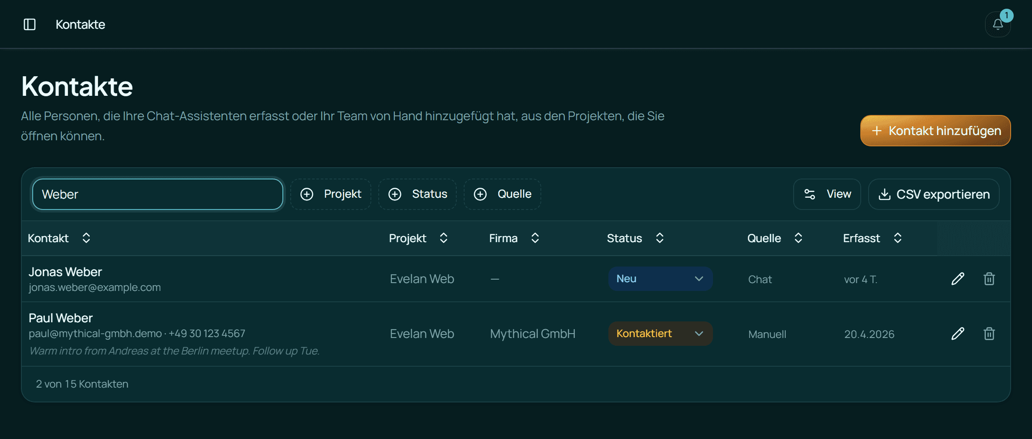The width and height of the screenshot is (1032, 439).
Task: Sort by Quelle column arrows
Action: click(x=798, y=238)
